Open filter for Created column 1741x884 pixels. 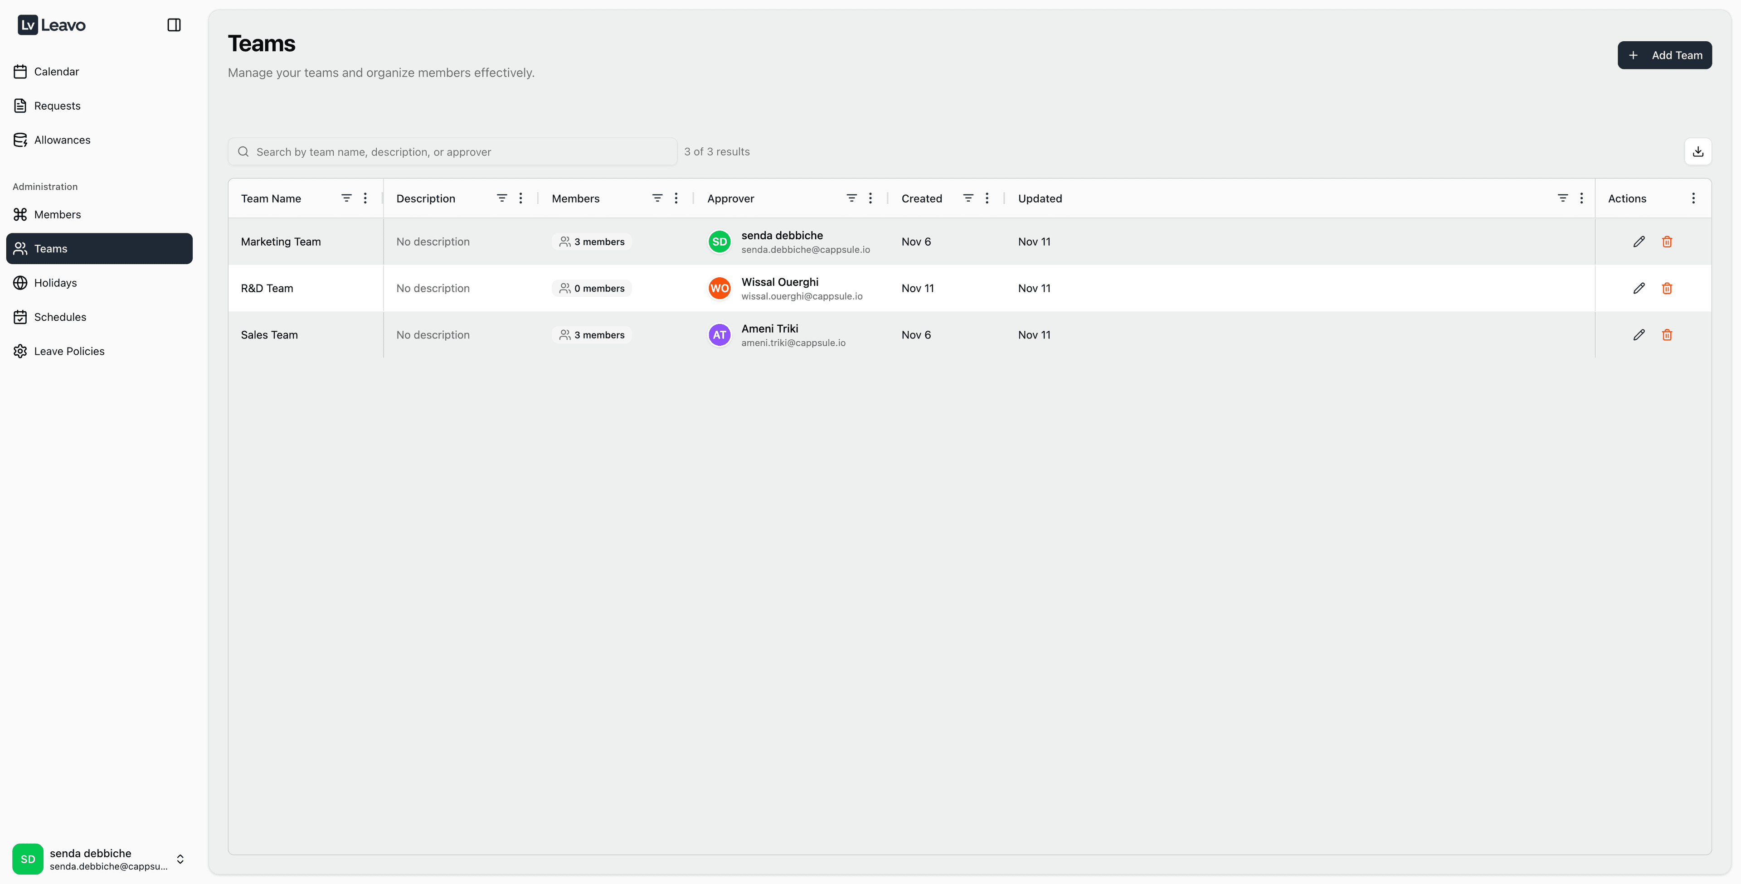968,198
